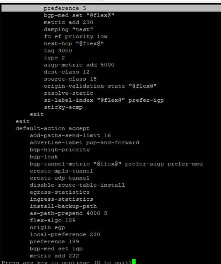
Task: Click "add-paths-send-limit 16" text
Action: click(x=70, y=136)
